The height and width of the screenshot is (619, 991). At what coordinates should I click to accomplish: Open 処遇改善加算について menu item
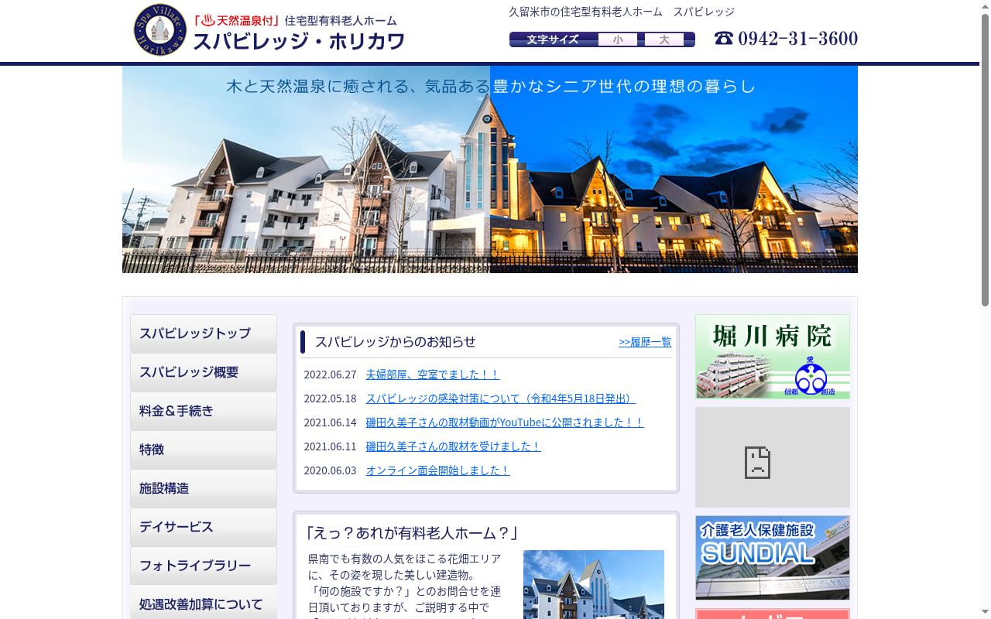pyautogui.click(x=204, y=604)
